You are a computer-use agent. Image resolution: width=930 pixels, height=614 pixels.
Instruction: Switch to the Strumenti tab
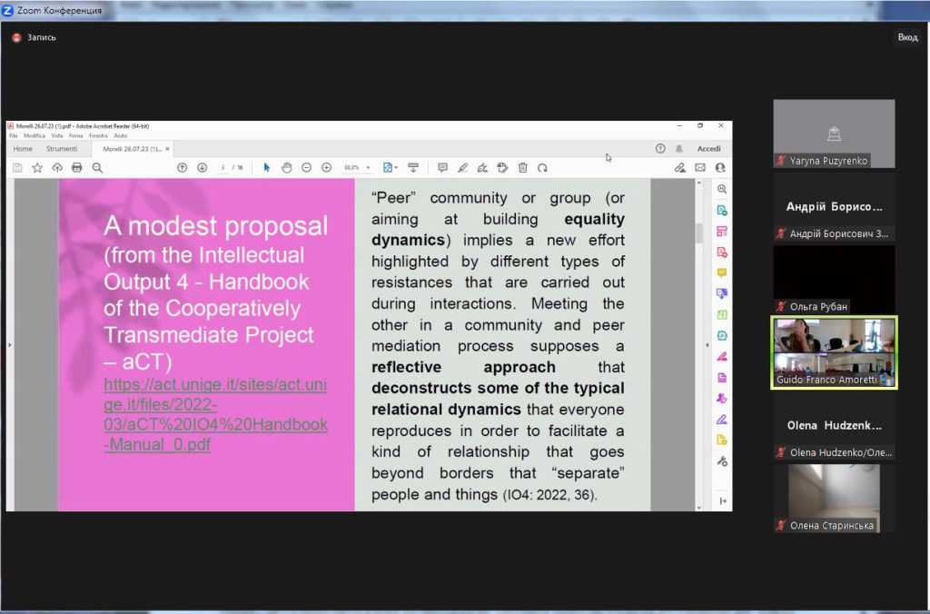pos(62,149)
